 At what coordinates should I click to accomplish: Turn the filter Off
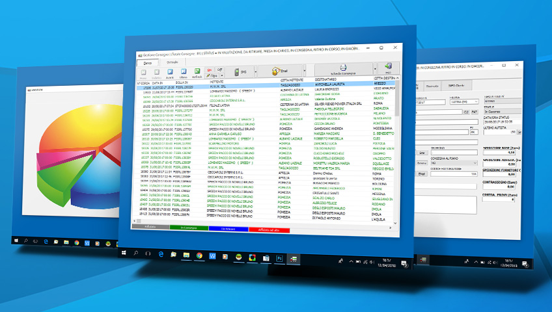click(x=219, y=70)
